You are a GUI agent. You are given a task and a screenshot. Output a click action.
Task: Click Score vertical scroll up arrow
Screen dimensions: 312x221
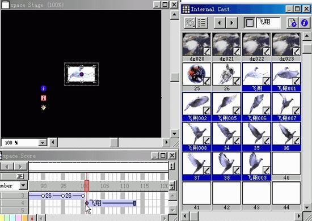(172, 195)
